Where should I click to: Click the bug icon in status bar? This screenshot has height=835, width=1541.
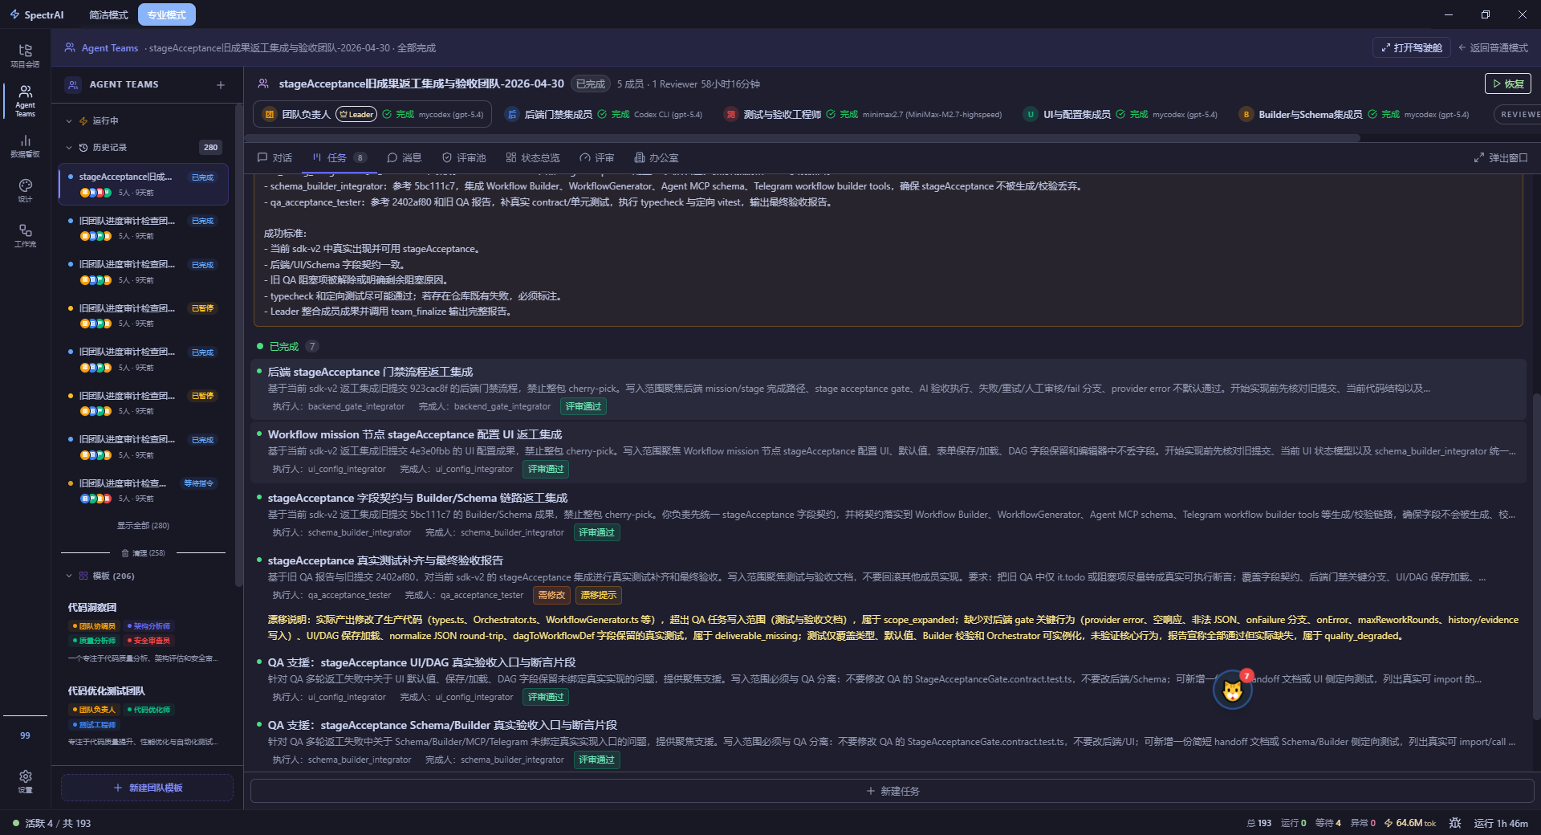1454,823
